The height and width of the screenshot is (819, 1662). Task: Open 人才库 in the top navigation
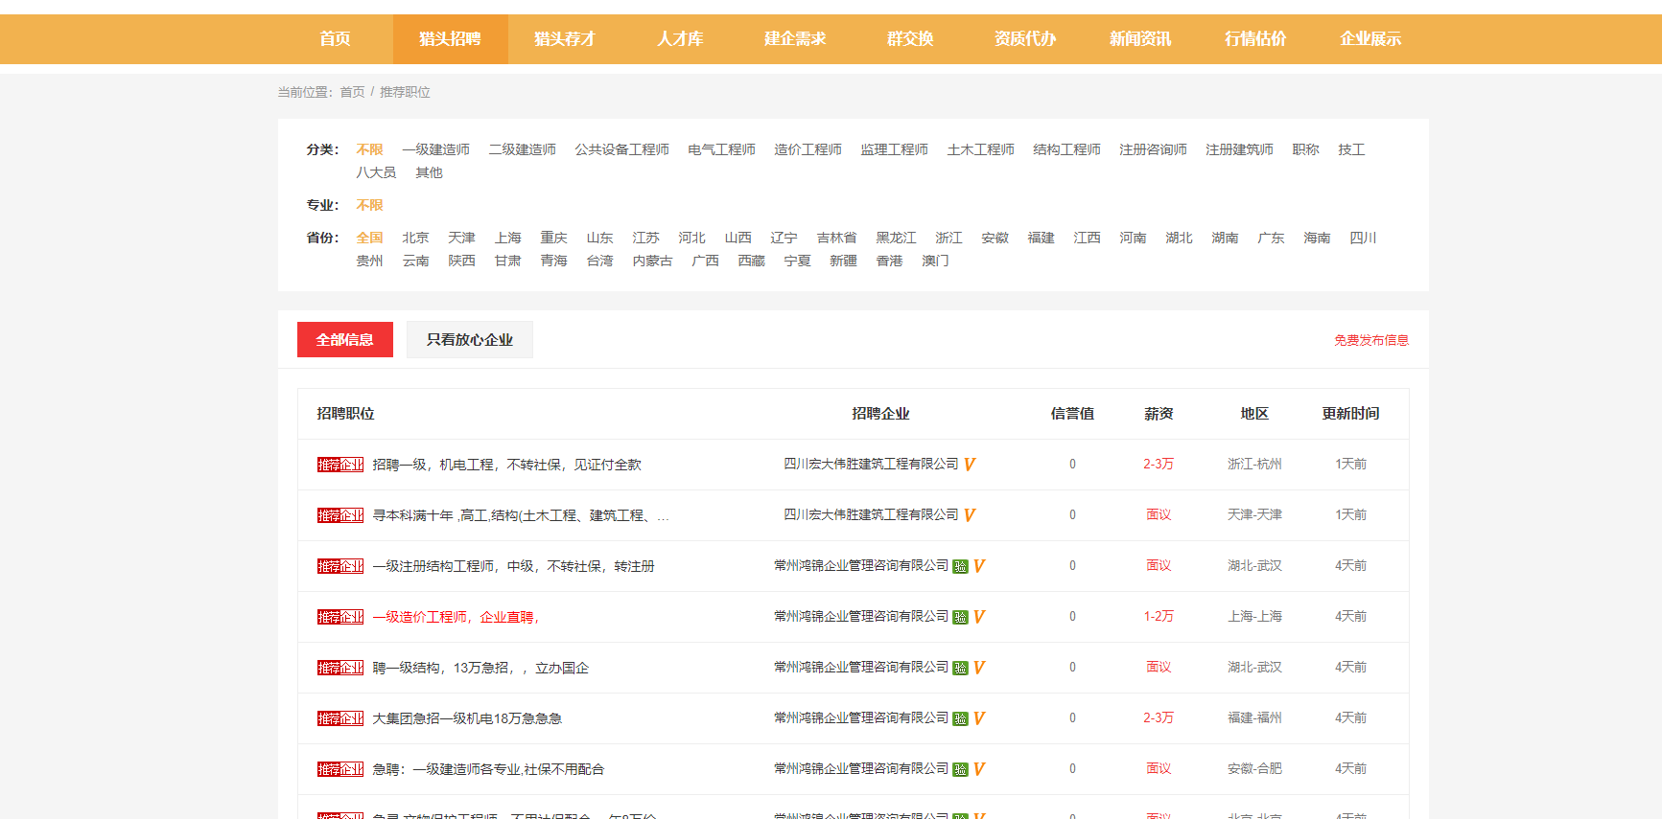[x=680, y=39]
